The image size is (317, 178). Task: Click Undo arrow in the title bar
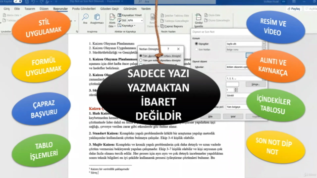pos(33,1)
